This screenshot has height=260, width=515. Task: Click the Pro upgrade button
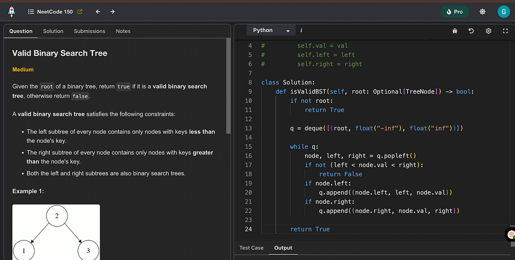tap(454, 12)
